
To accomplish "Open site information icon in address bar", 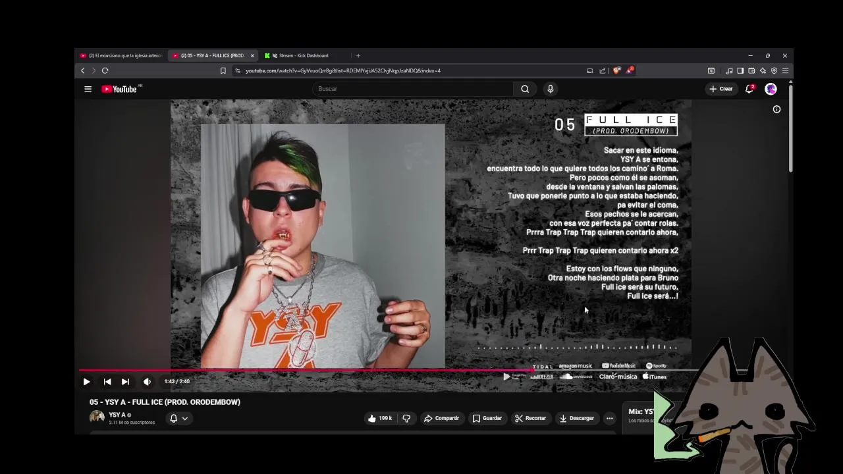I will click(x=237, y=70).
